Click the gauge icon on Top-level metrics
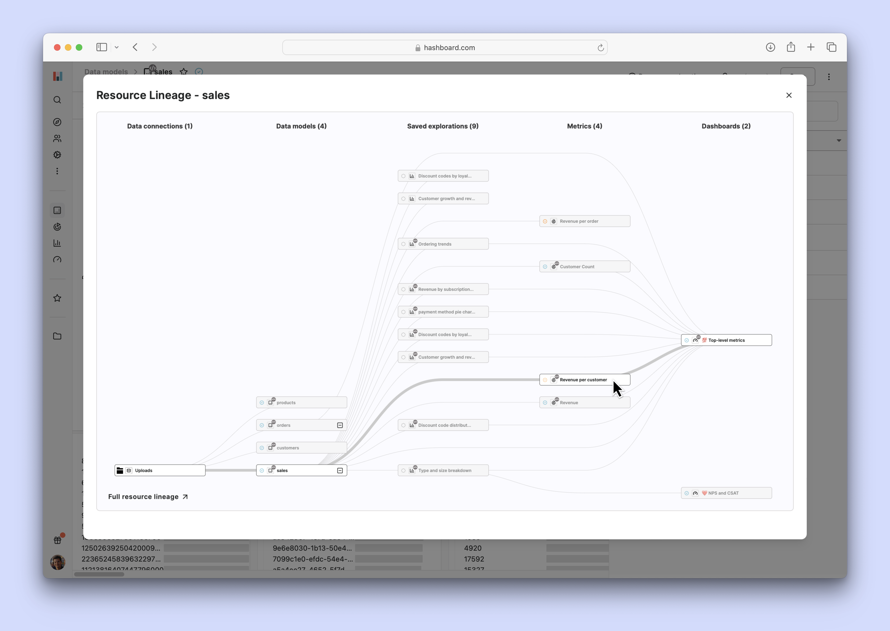 pos(696,340)
